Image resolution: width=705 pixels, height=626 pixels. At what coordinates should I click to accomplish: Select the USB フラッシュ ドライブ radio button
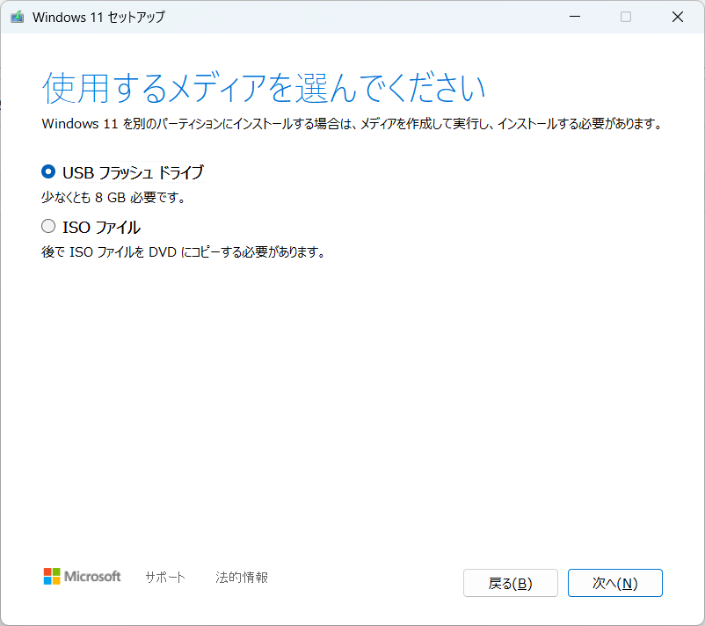coord(48,171)
